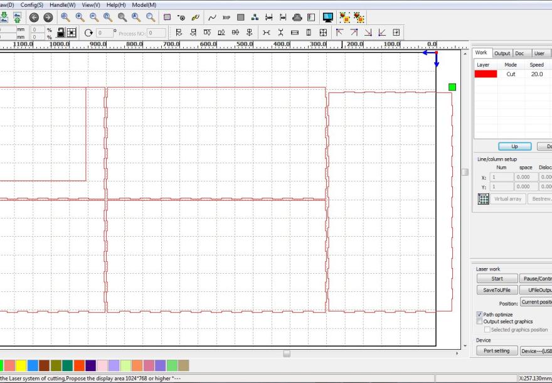Click the rotation angle input field

pyautogui.click(x=105, y=33)
